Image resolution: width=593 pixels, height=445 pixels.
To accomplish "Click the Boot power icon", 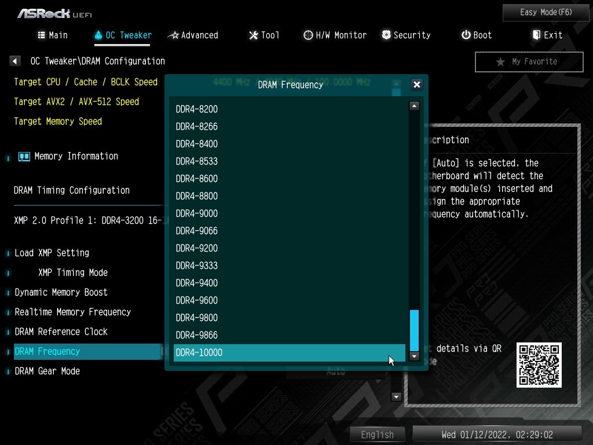I will pyautogui.click(x=466, y=35).
